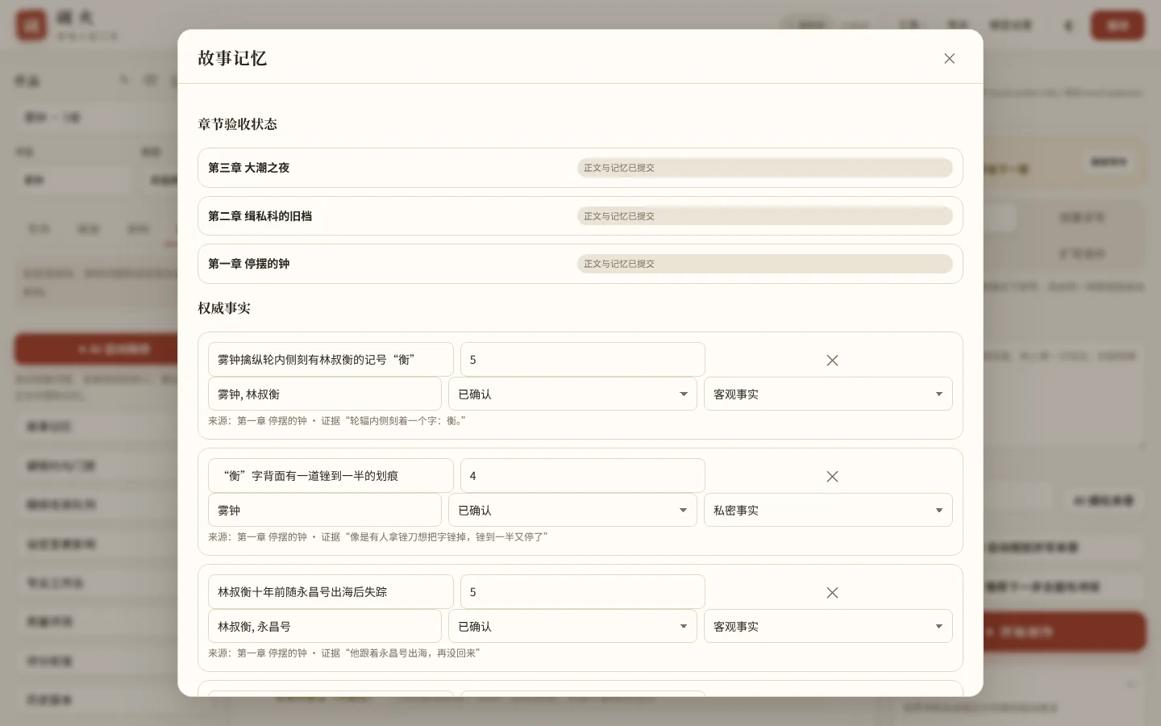The width and height of the screenshot is (1161, 726).
Task: Open 客观事实 dropdown for 雾钟, 林叔衡 fact
Action: (x=828, y=394)
